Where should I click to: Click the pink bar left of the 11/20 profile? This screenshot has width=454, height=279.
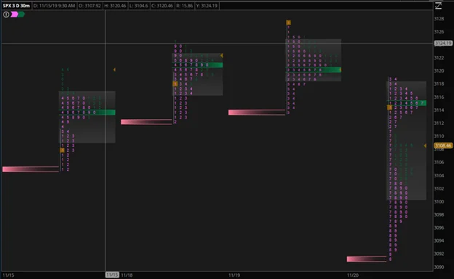[x=367, y=259]
